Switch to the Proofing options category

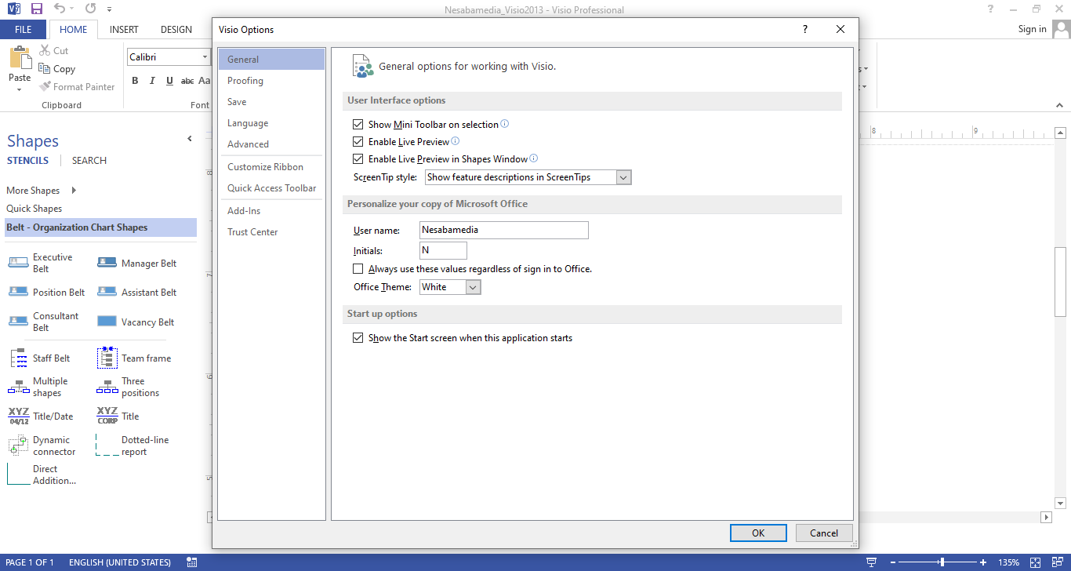[x=245, y=81]
